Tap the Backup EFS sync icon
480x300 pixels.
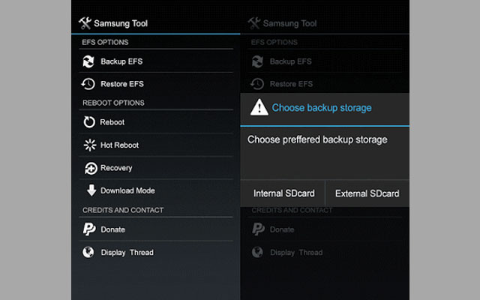pos(88,61)
